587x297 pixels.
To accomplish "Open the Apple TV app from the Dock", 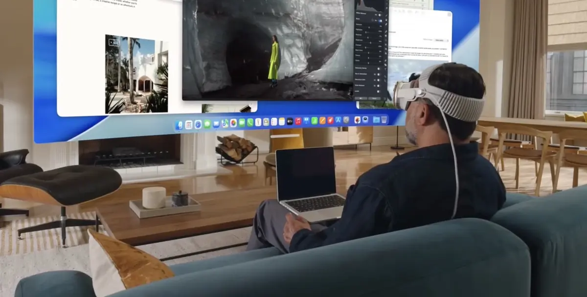I will [290, 122].
